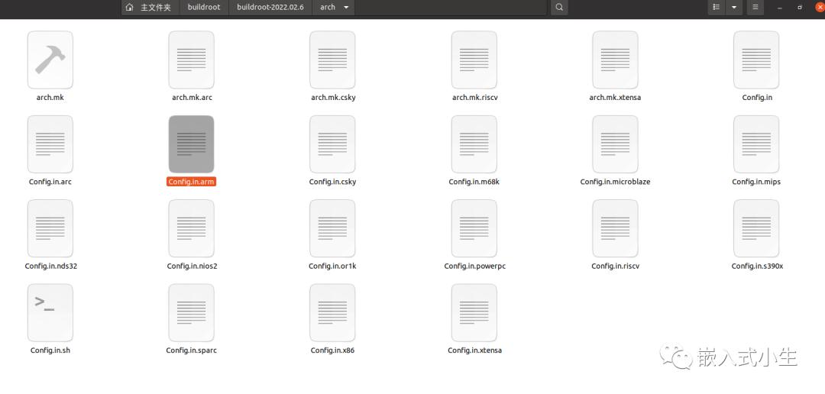Select the arch.mk hammer file icon
The width and height of the screenshot is (825, 394).
coord(50,60)
